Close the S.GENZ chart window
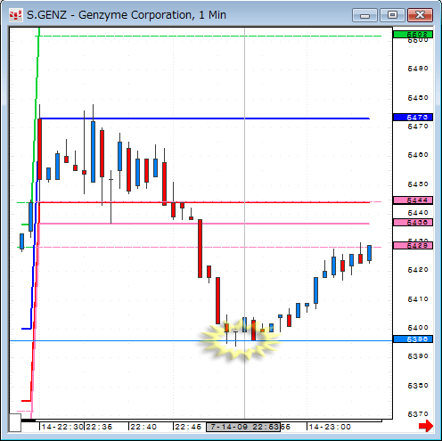 (x=420, y=15)
